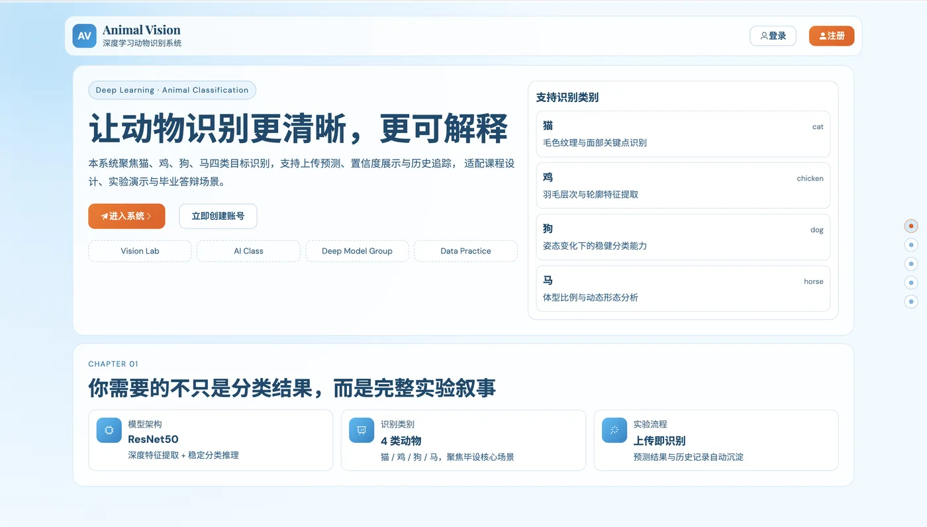This screenshot has height=527, width=927.
Task: Click the 进入系统 button
Action: click(x=126, y=216)
